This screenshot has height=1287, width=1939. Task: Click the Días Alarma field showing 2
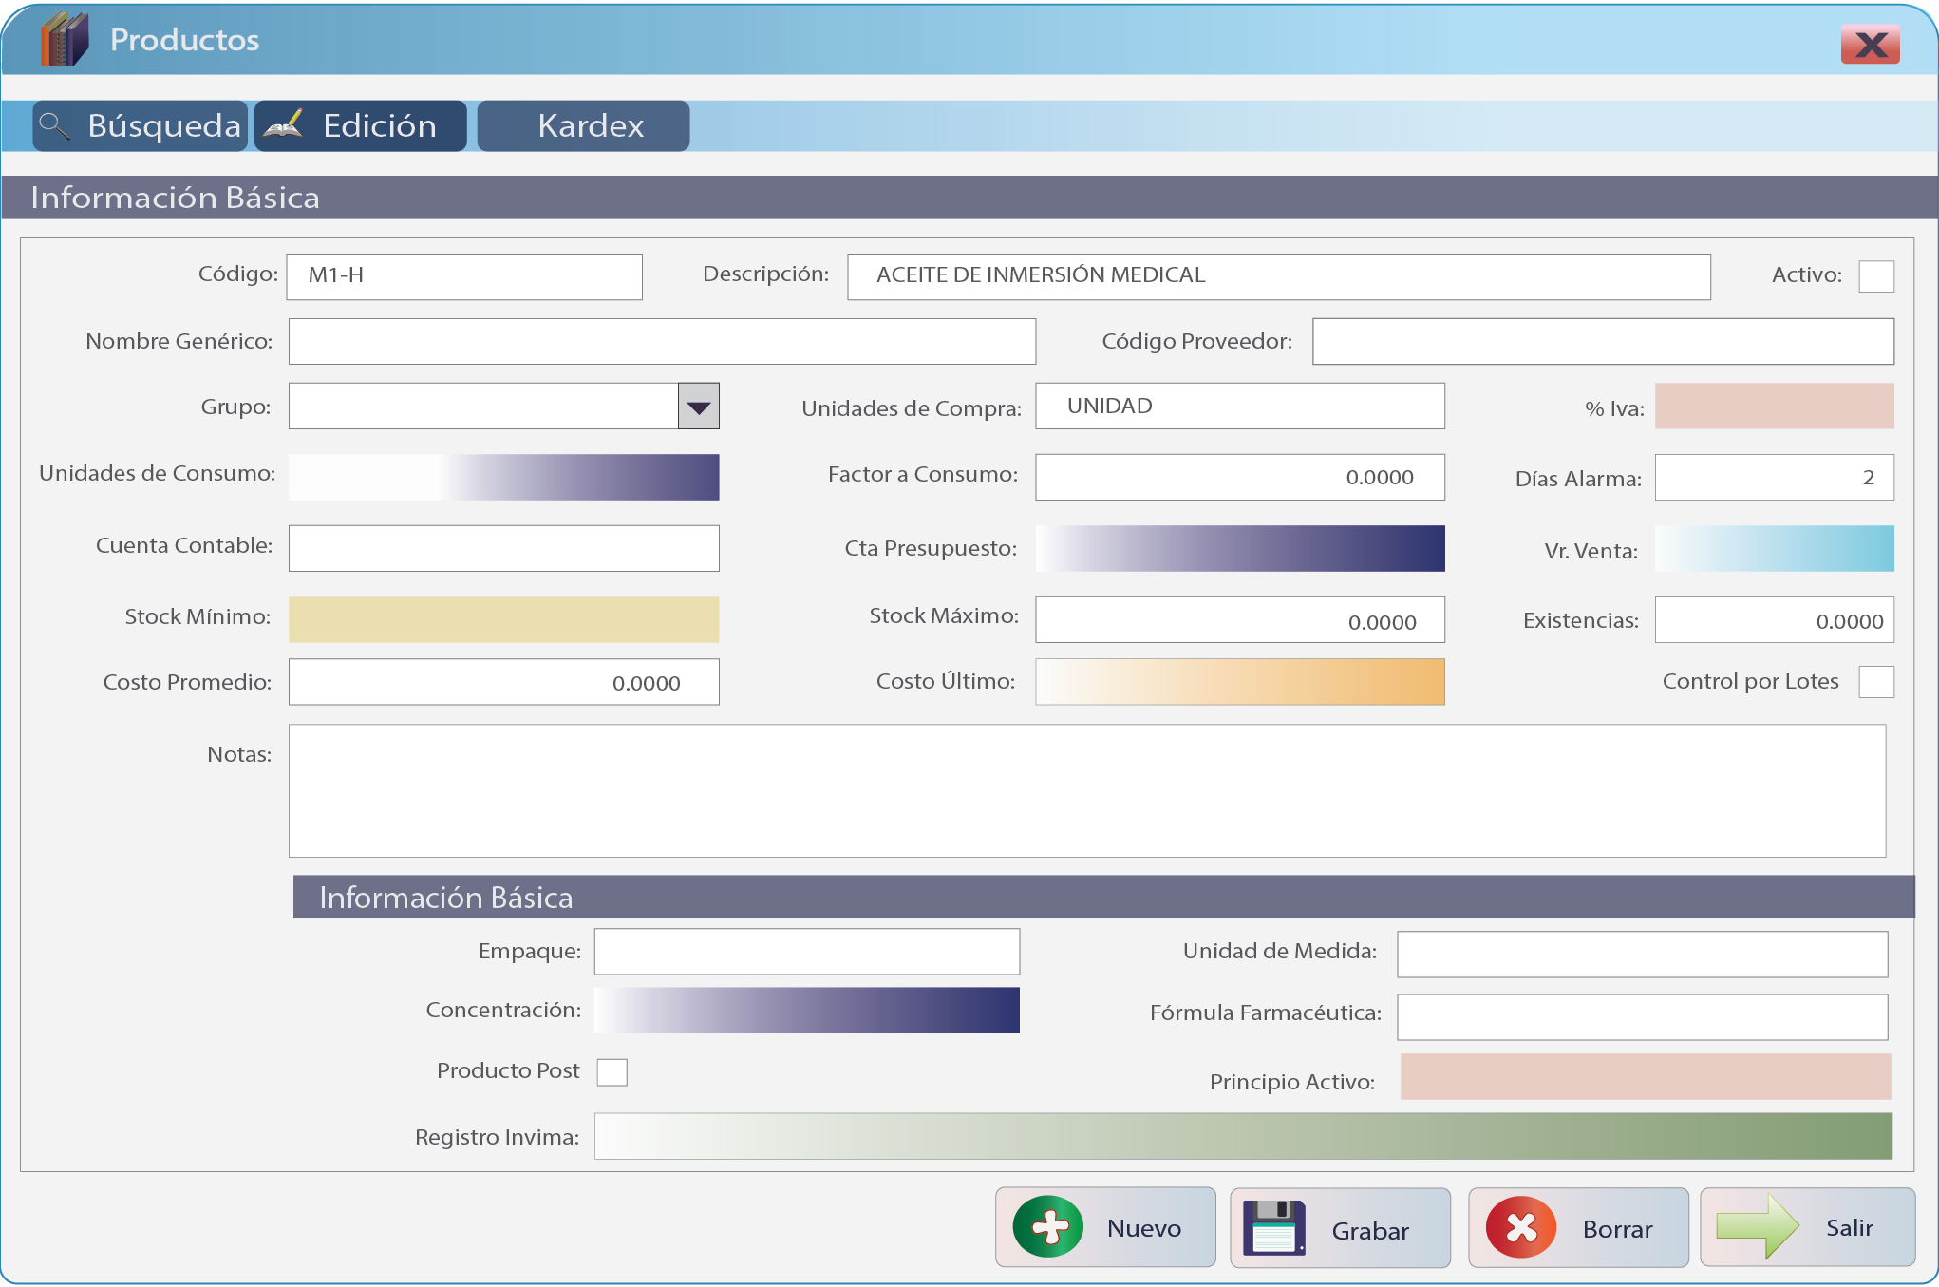coord(1774,477)
